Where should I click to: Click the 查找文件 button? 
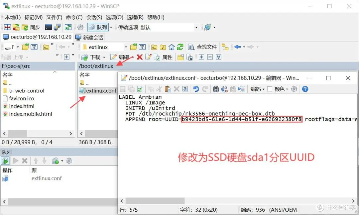[x=202, y=47]
